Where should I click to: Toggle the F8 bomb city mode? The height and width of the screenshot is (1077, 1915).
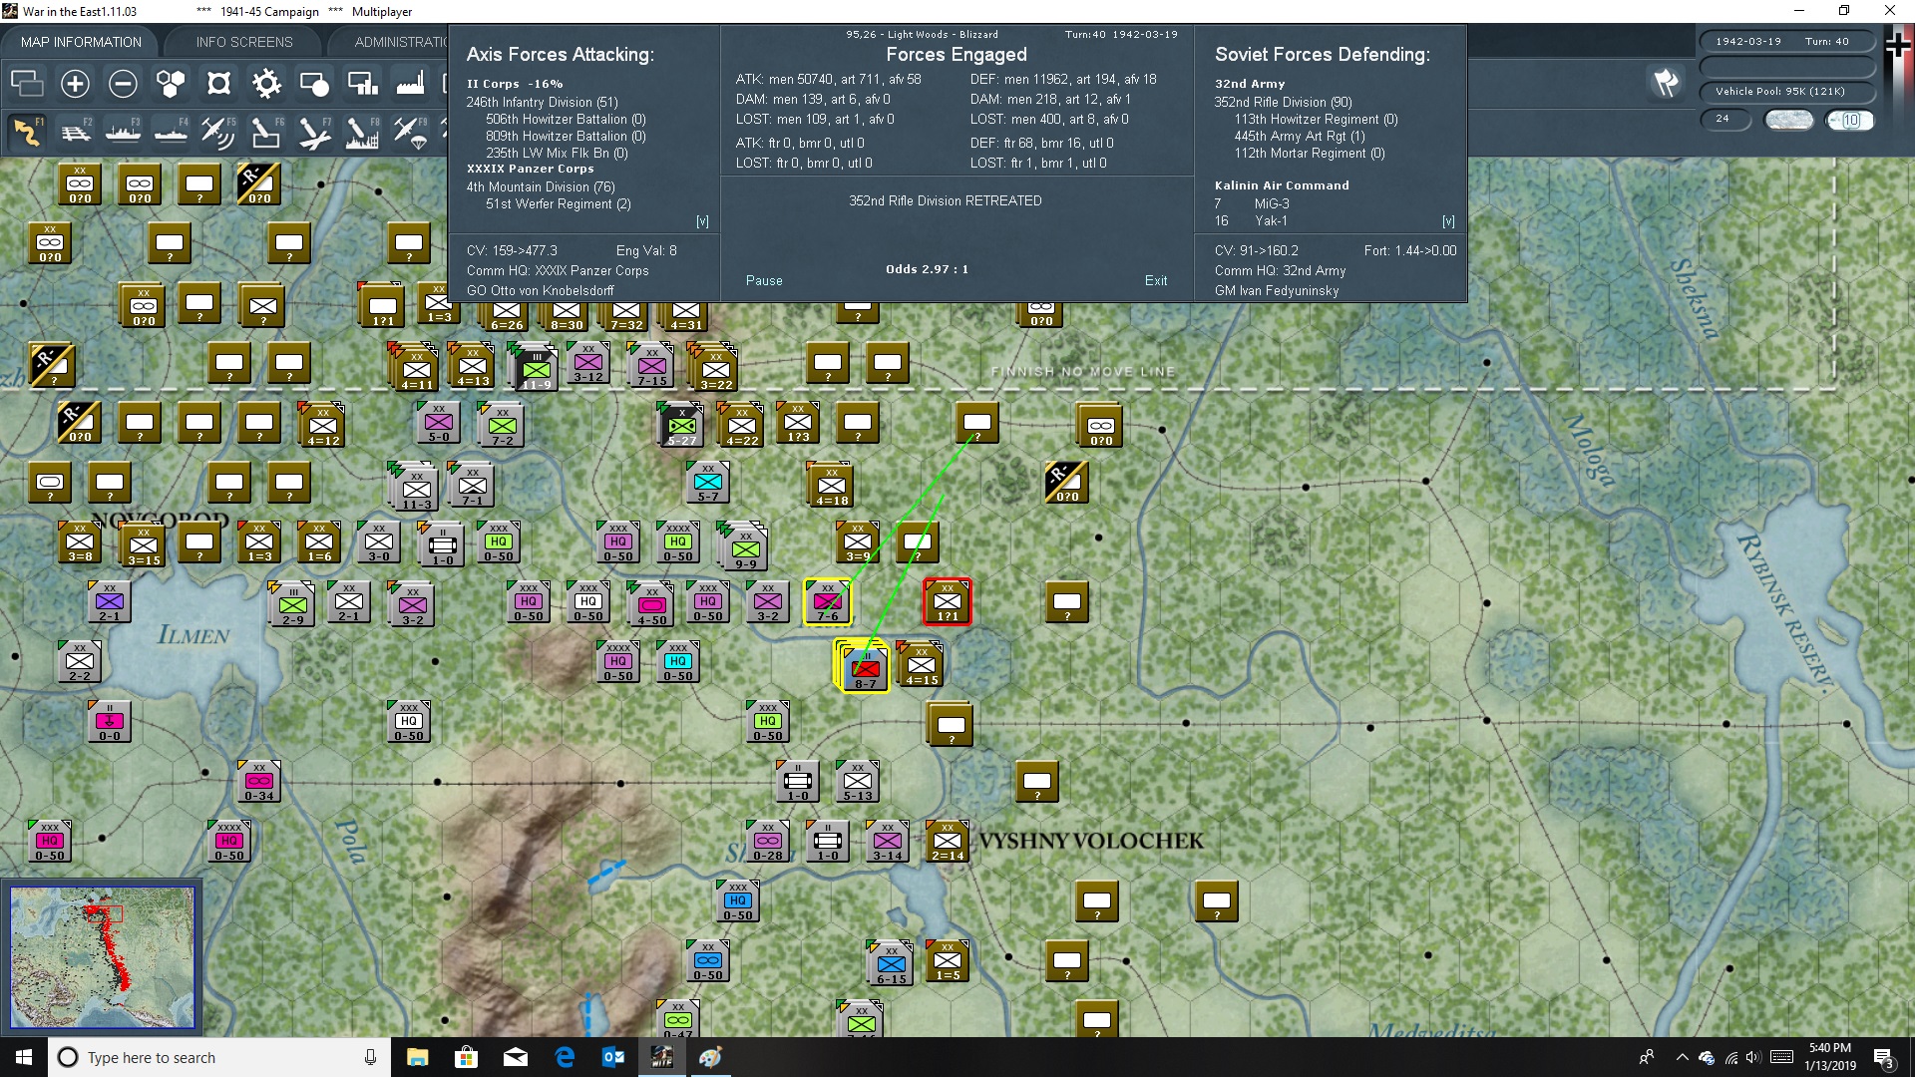coord(361,132)
